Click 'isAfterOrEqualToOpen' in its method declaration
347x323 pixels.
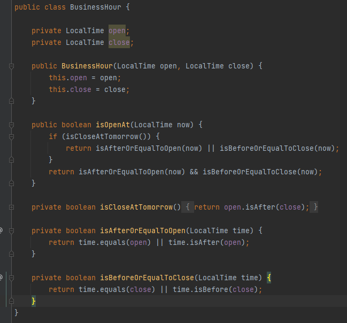143,230
